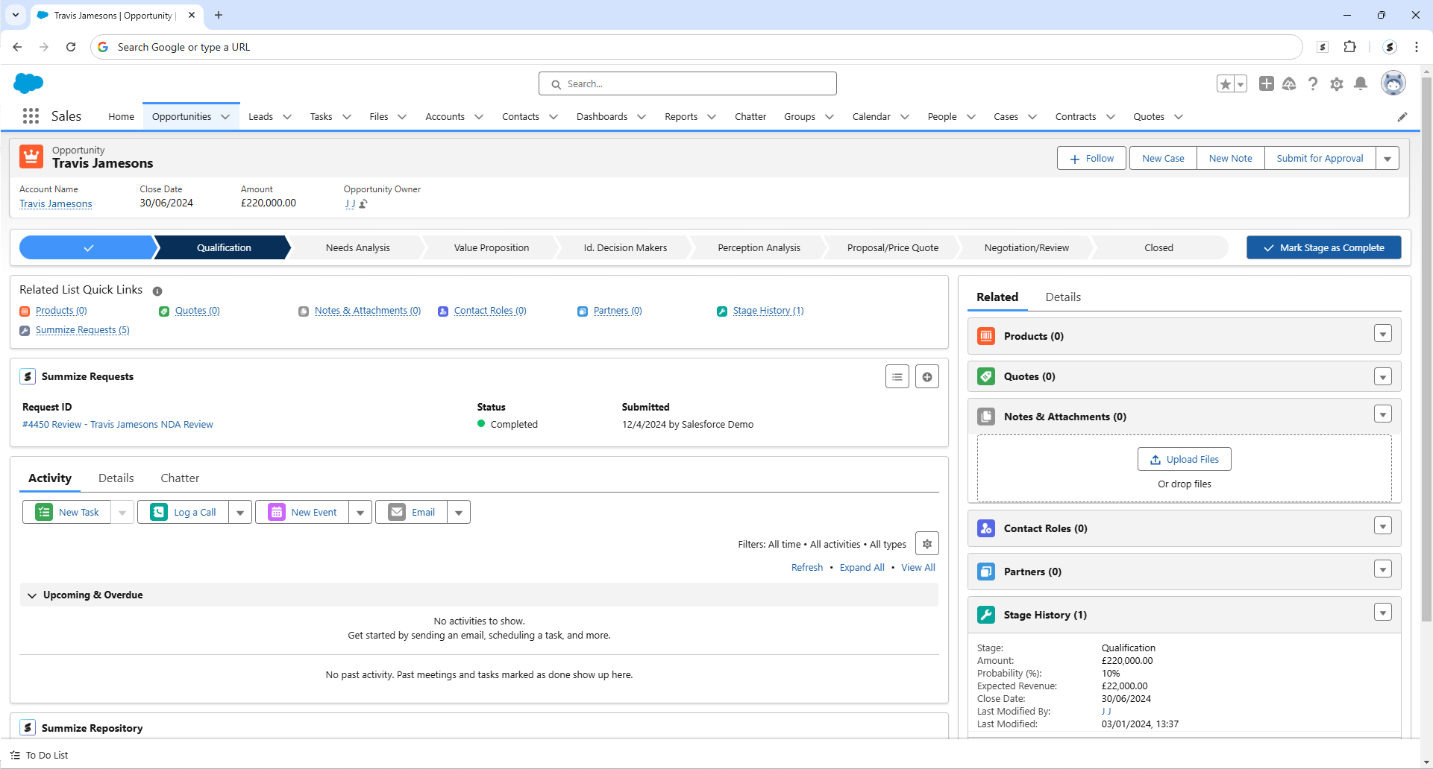Image resolution: width=1433 pixels, height=769 pixels.
Task: Open the Global Actions plus icon
Action: pyautogui.click(x=1266, y=83)
